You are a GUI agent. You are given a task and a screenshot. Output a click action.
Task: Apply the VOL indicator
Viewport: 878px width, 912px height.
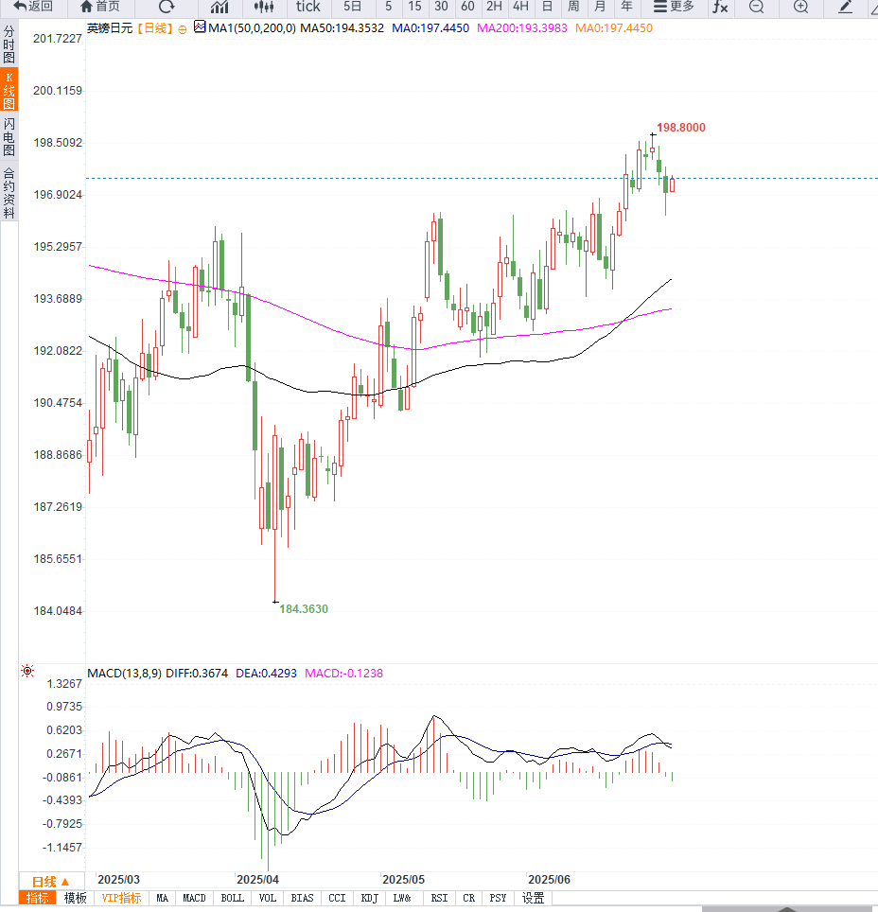coord(267,898)
